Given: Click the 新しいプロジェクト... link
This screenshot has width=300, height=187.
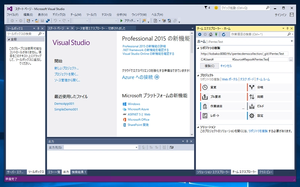Looking at the screenshot, I should pyautogui.click(x=66, y=68).
